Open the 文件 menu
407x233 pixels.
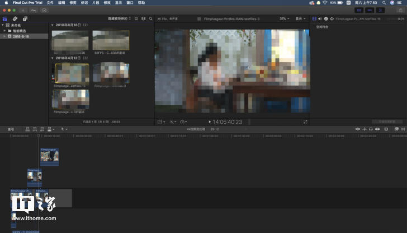coord(50,3)
